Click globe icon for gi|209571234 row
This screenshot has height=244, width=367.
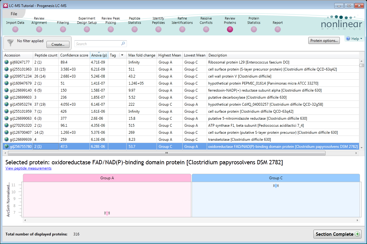(x=6, y=76)
